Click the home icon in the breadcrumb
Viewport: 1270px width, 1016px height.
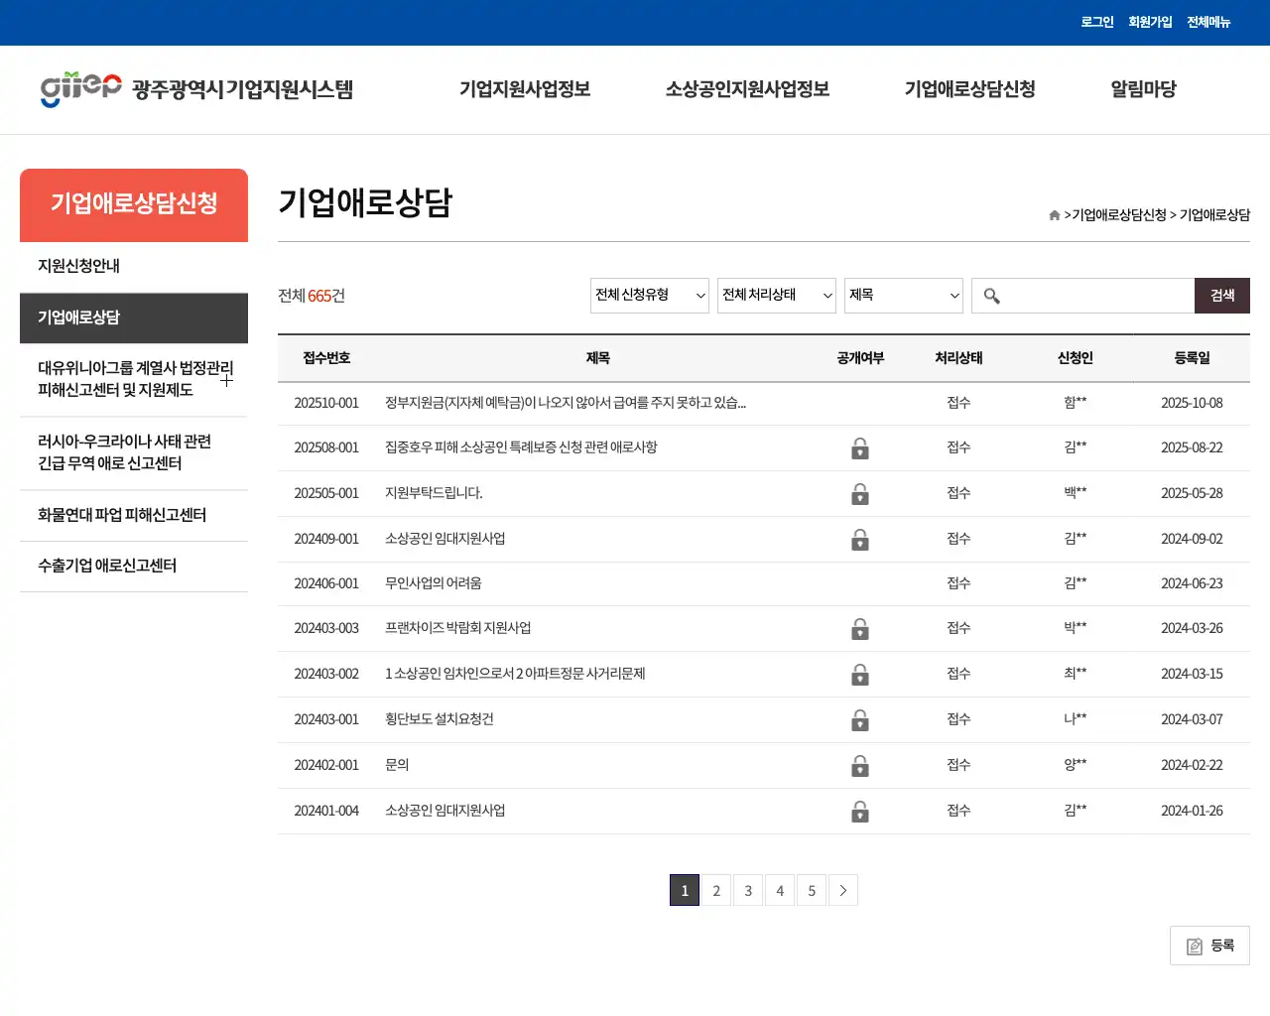(1053, 214)
